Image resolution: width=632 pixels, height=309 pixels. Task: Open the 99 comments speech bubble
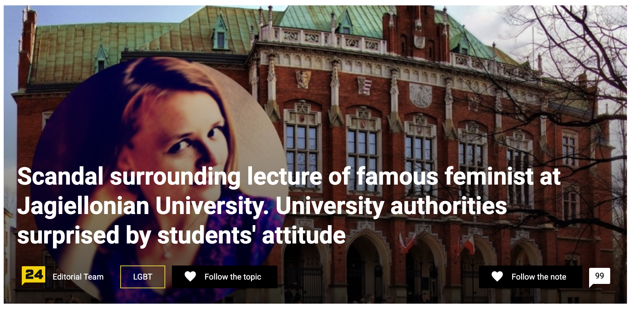(x=599, y=276)
